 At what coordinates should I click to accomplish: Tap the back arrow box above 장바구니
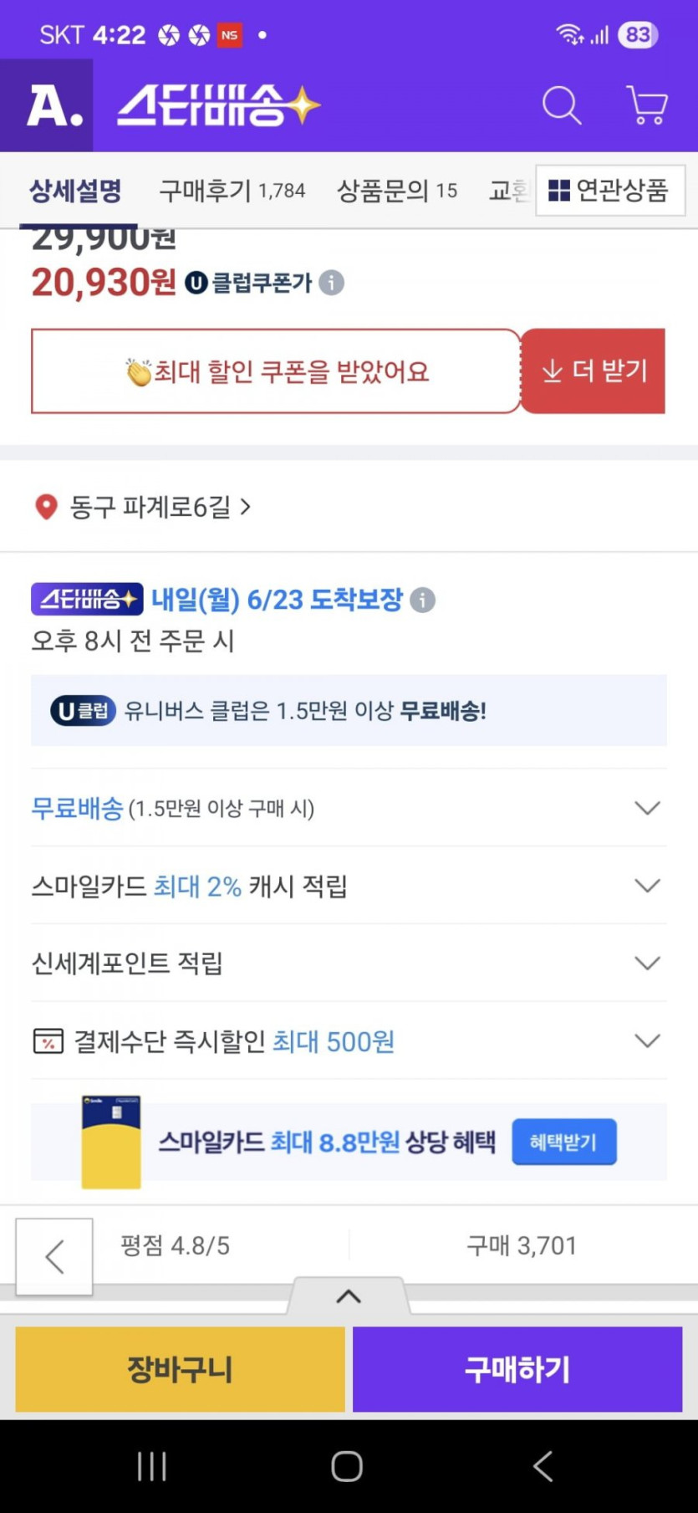click(54, 1256)
